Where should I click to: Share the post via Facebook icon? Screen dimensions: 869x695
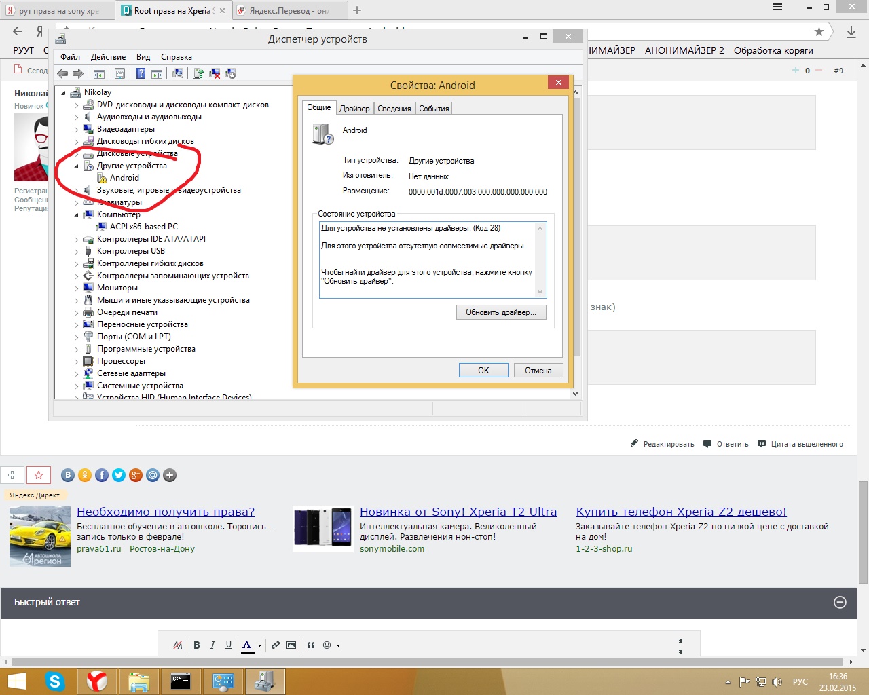[102, 475]
